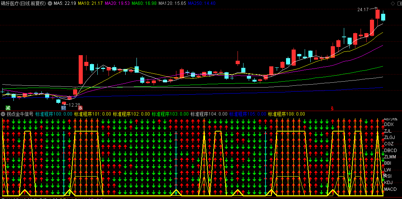Click the MA120: 15.65 label
Image resolution: width=402 pixels, height=199 pixels.
pyautogui.click(x=172, y=4)
